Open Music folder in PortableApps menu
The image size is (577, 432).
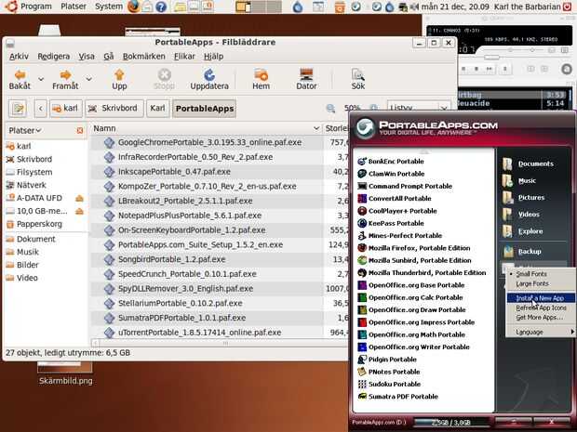click(519, 181)
